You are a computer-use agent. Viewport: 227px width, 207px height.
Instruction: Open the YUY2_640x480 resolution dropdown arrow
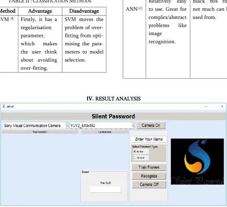[x=133, y=126]
